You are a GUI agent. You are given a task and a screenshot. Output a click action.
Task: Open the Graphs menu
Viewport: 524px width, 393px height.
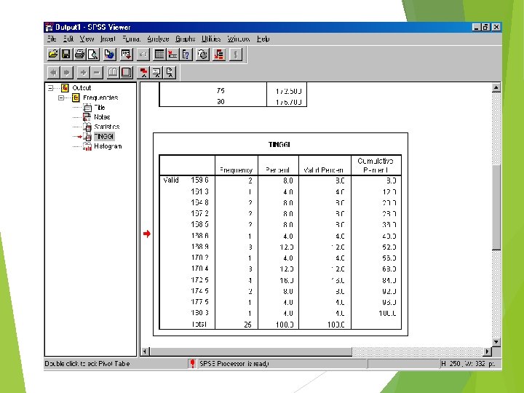(x=185, y=39)
